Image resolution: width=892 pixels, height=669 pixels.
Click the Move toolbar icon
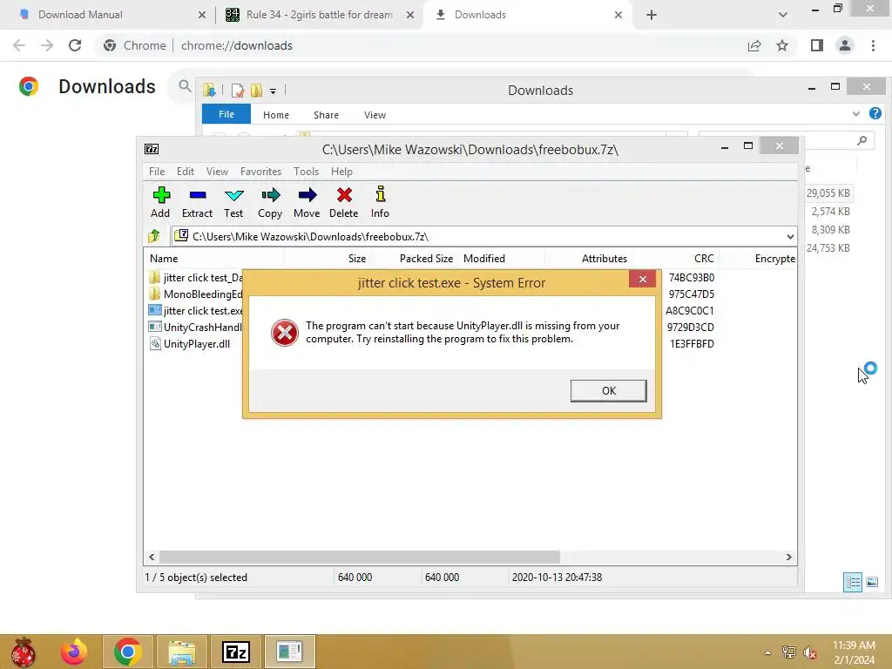point(307,202)
